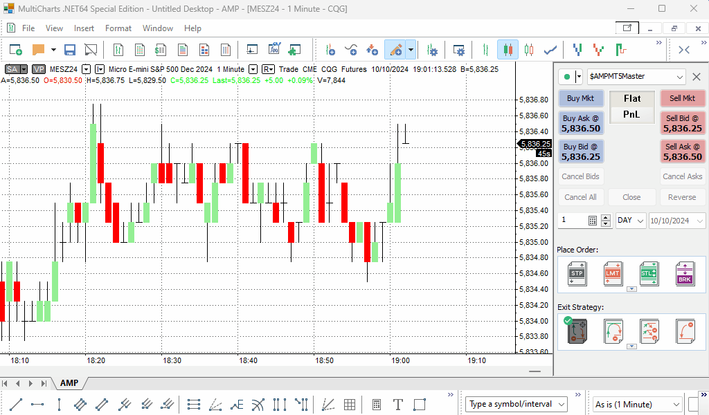Expand the DAY time-in-force dropdown
Image resolution: width=709 pixels, height=415 pixels.
pos(631,221)
